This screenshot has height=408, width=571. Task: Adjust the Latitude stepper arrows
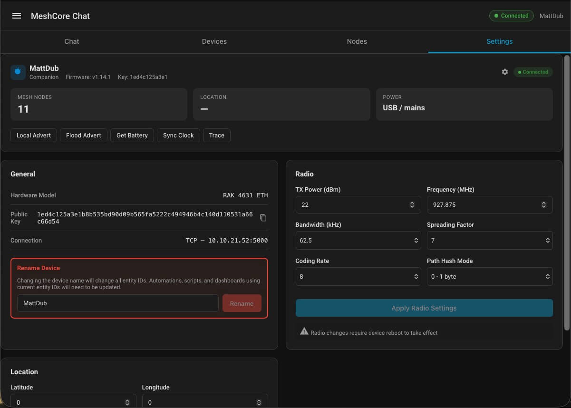[127, 403]
